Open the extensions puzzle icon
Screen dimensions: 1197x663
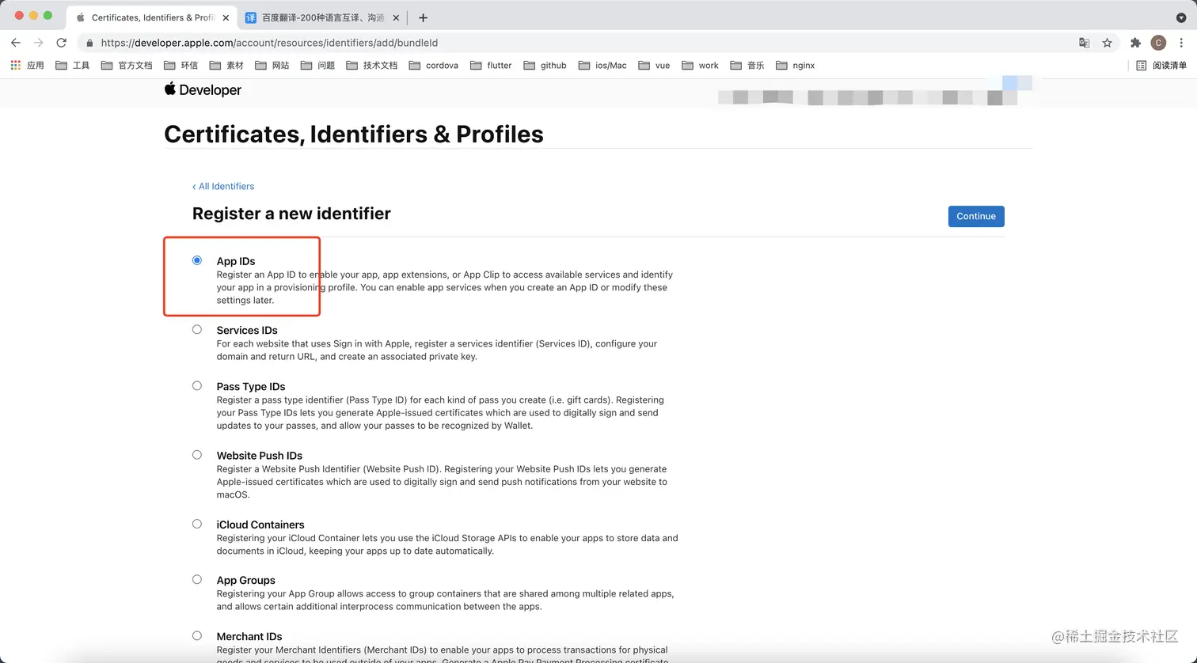click(x=1135, y=43)
